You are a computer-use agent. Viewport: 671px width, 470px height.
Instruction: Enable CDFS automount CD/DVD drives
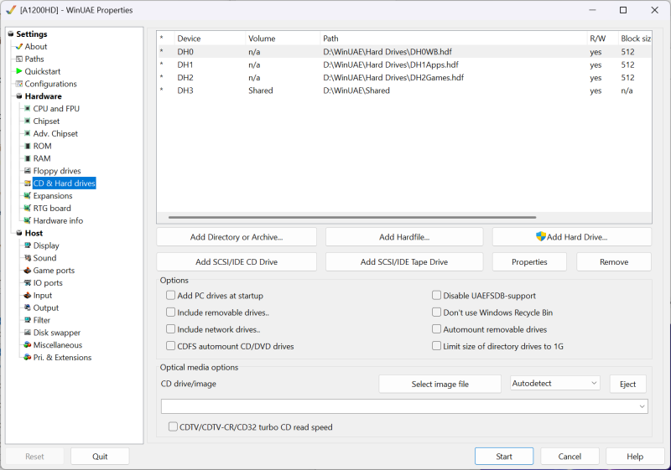point(171,346)
